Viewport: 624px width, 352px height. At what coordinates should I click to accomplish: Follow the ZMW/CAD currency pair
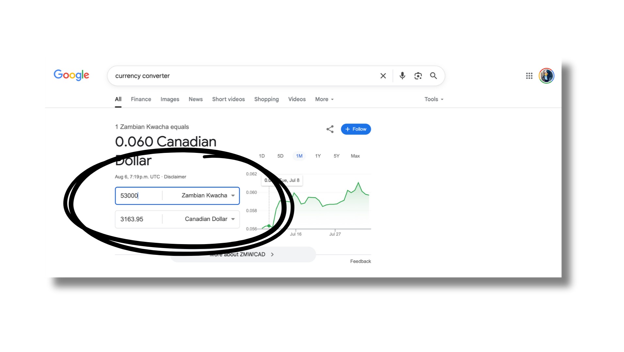[356, 129]
